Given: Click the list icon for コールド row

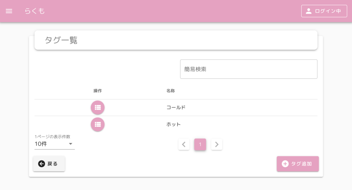Looking at the screenshot, I should click(x=98, y=107).
